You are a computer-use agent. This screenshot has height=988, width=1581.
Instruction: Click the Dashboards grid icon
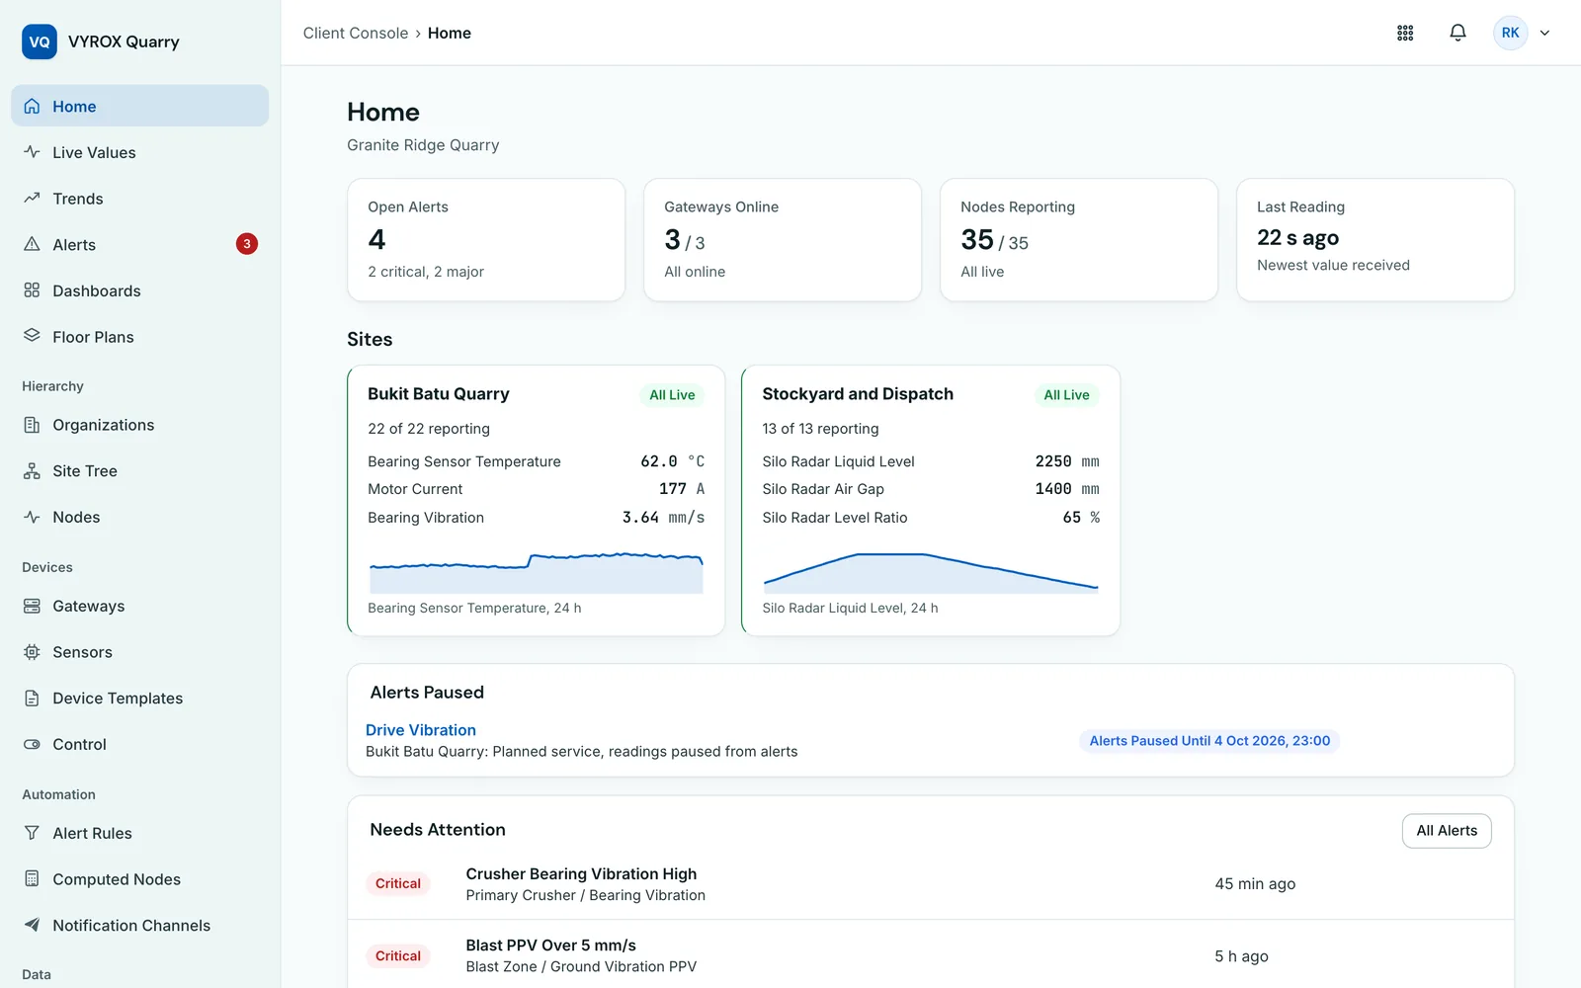coord(32,290)
